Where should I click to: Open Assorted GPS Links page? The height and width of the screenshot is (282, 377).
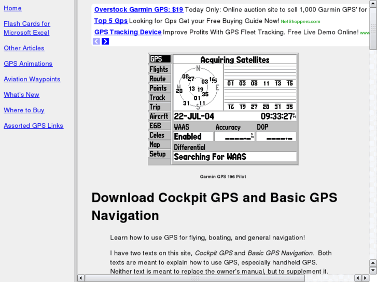33,126
